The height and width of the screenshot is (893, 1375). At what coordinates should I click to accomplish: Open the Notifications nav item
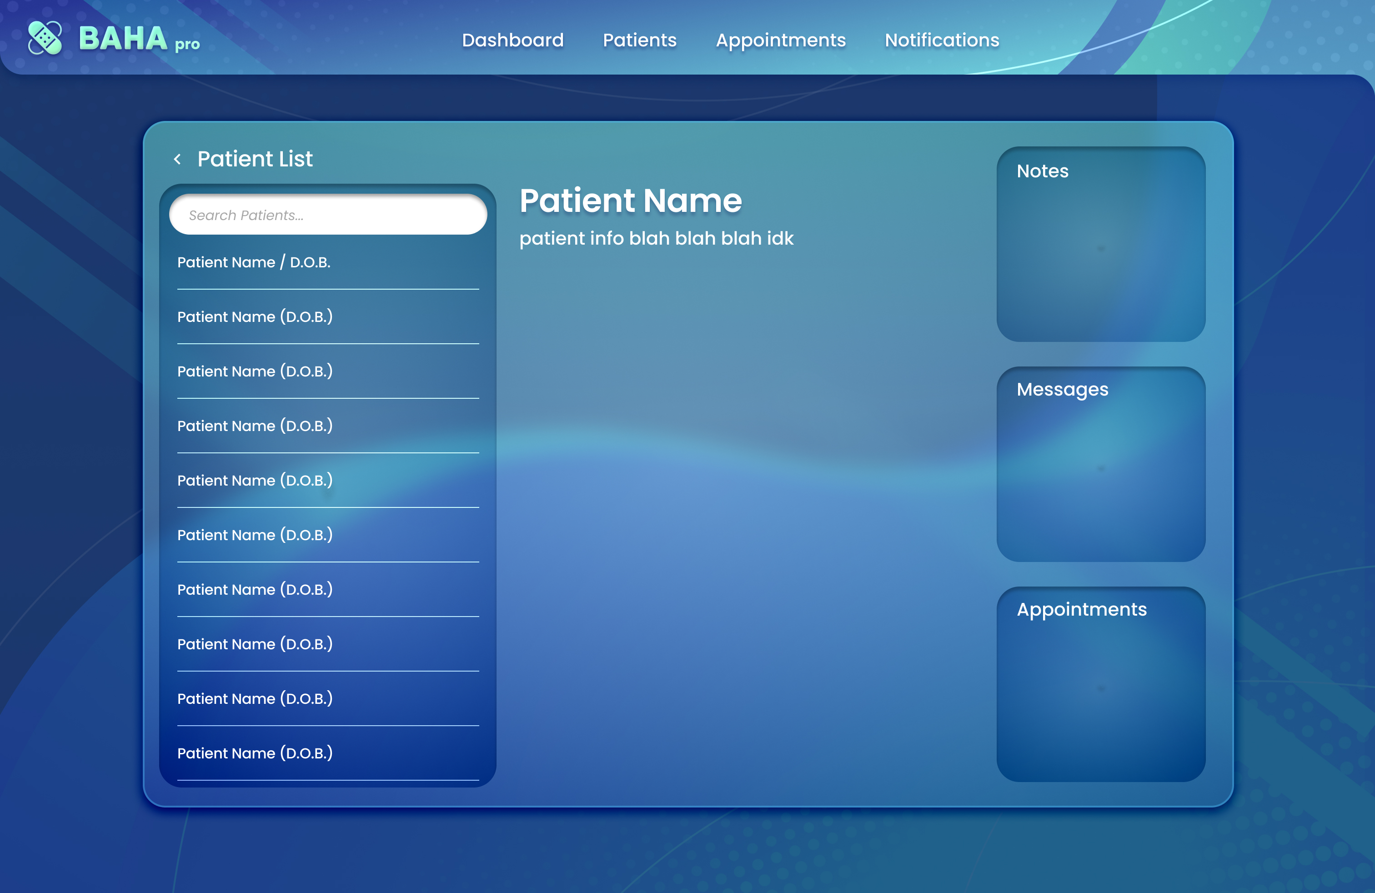(x=942, y=40)
